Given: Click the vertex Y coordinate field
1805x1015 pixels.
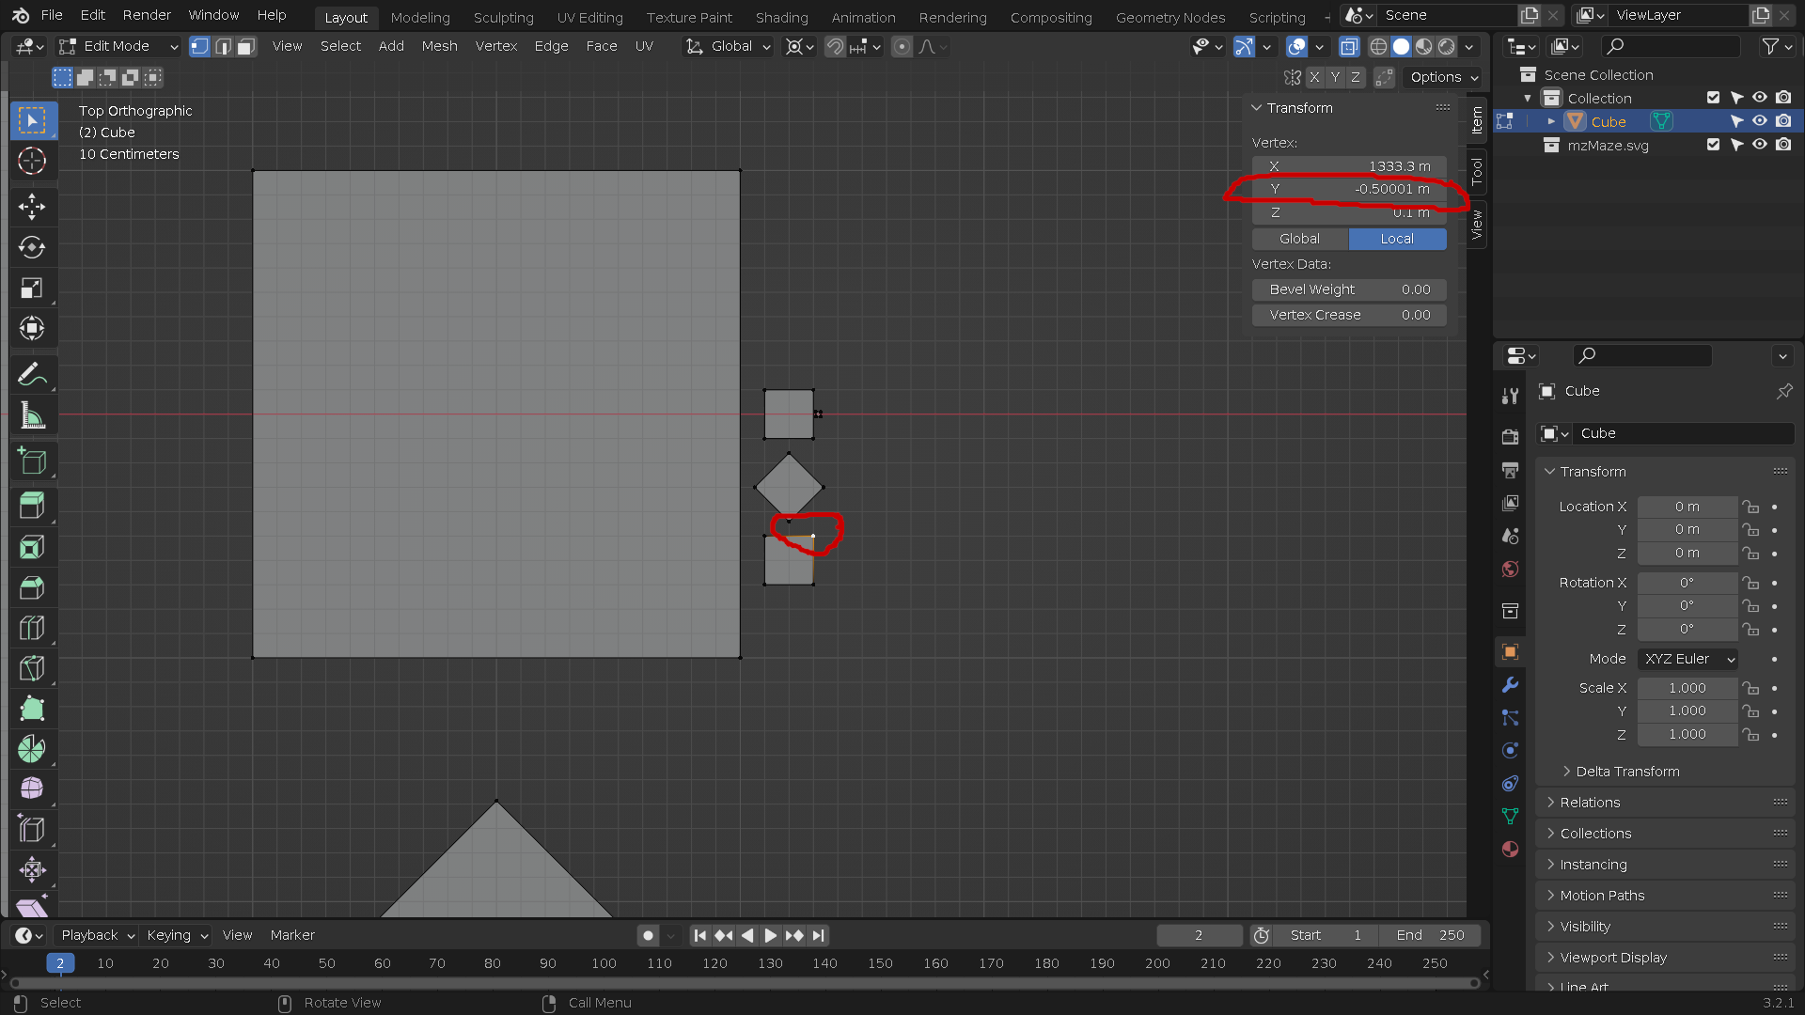Looking at the screenshot, I should coord(1349,189).
